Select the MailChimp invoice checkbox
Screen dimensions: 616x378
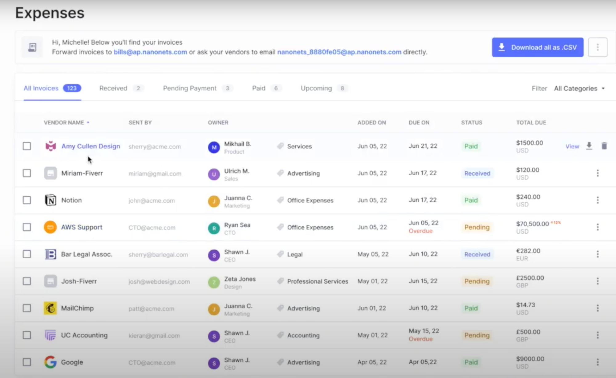coord(27,308)
